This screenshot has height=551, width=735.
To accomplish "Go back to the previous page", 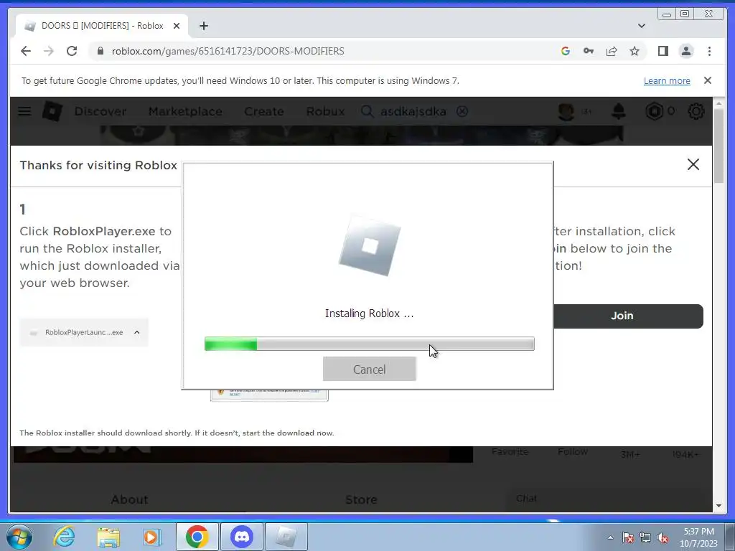I will click(x=26, y=51).
